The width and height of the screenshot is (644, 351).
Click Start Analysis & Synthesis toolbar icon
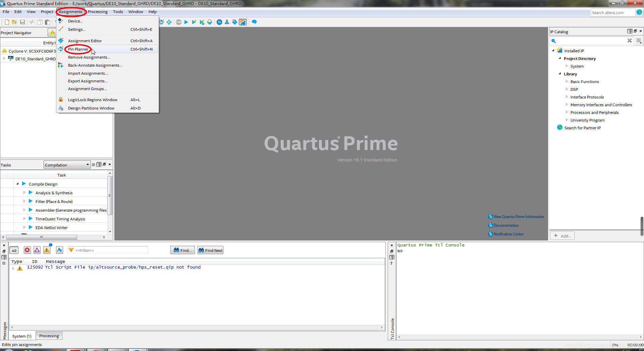tap(194, 22)
